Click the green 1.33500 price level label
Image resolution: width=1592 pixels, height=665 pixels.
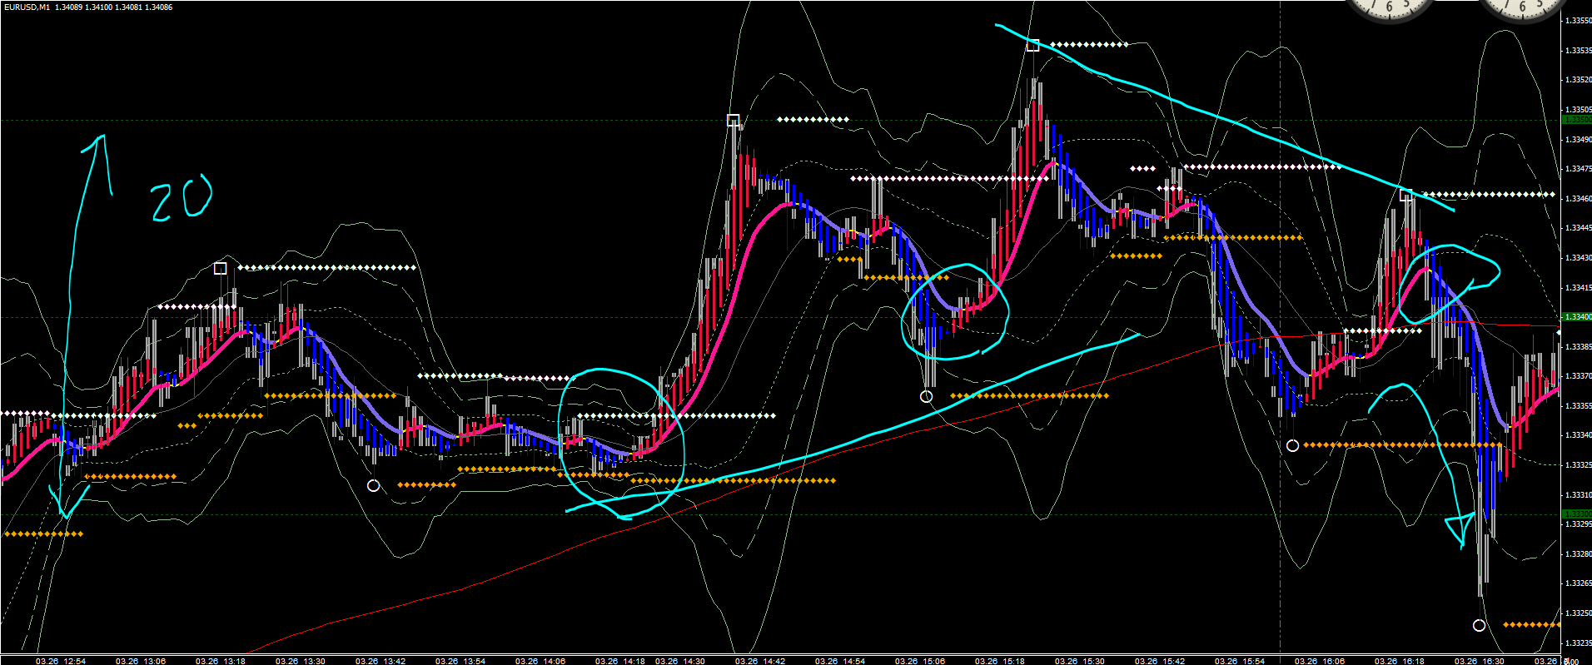(1577, 120)
